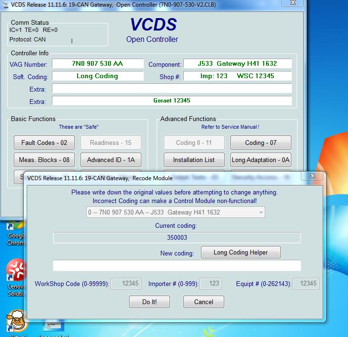Open the Installation List

(x=194, y=160)
